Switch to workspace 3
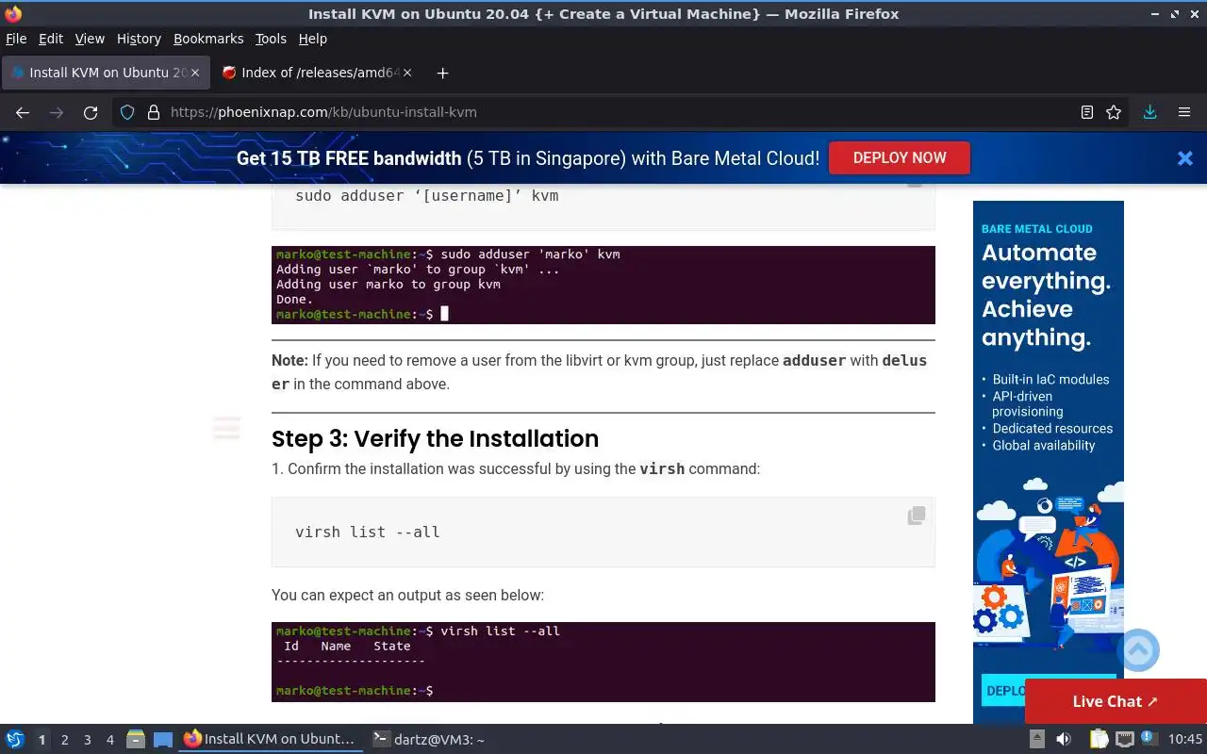This screenshot has height=754, width=1207. (x=87, y=740)
